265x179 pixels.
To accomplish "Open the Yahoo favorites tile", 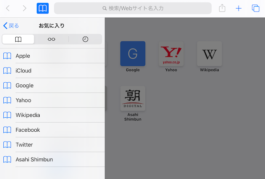I will click(171, 53).
